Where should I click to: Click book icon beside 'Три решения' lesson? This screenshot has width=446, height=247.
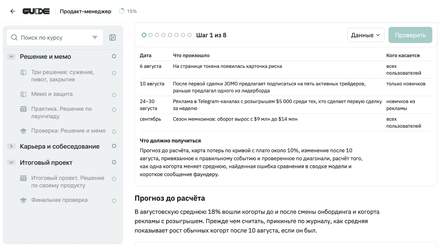pos(23,72)
